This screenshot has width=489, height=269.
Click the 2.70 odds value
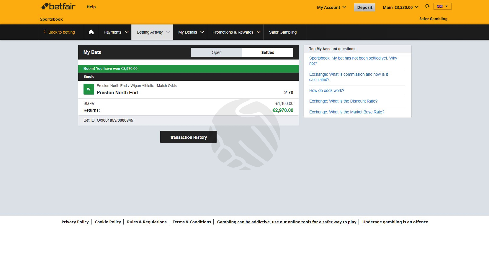click(289, 93)
